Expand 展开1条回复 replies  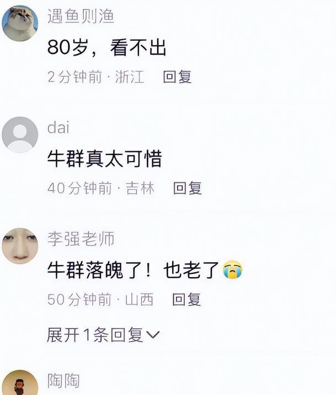click(x=103, y=335)
